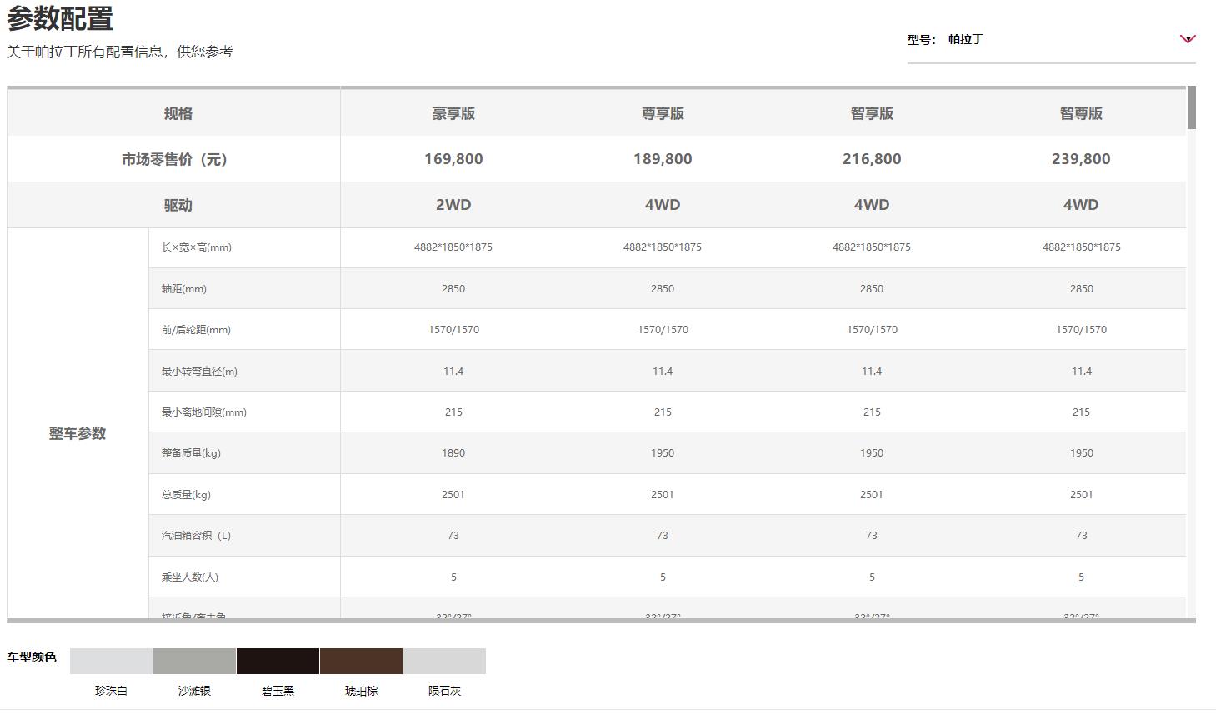Click the 最小离地间隙(mm) row label
The image size is (1216, 714).
pyautogui.click(x=204, y=412)
